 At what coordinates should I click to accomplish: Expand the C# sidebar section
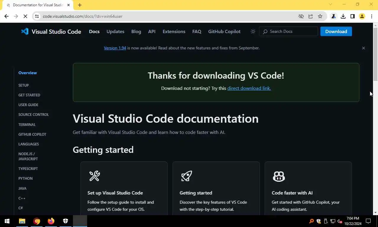click(21, 208)
